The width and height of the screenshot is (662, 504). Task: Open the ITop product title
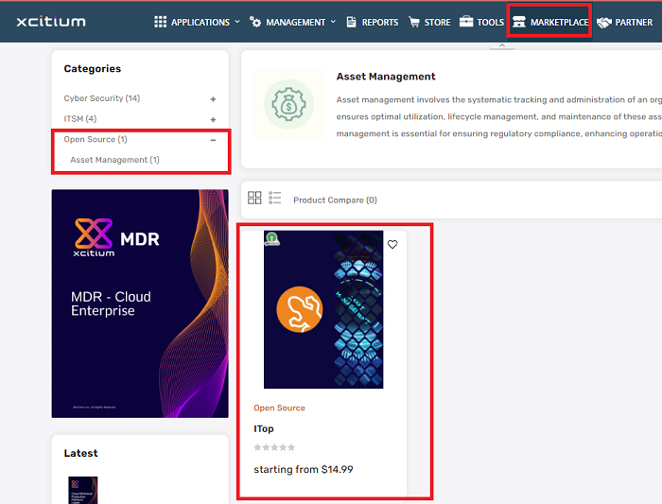(264, 429)
